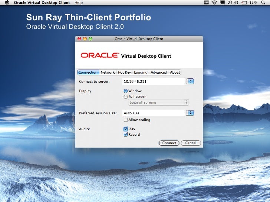Open the Logging tab
This screenshot has width=270, height=202.
point(141,72)
